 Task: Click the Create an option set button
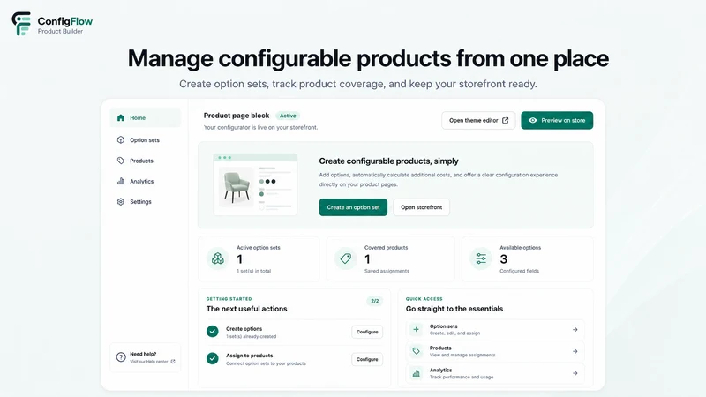pos(353,207)
